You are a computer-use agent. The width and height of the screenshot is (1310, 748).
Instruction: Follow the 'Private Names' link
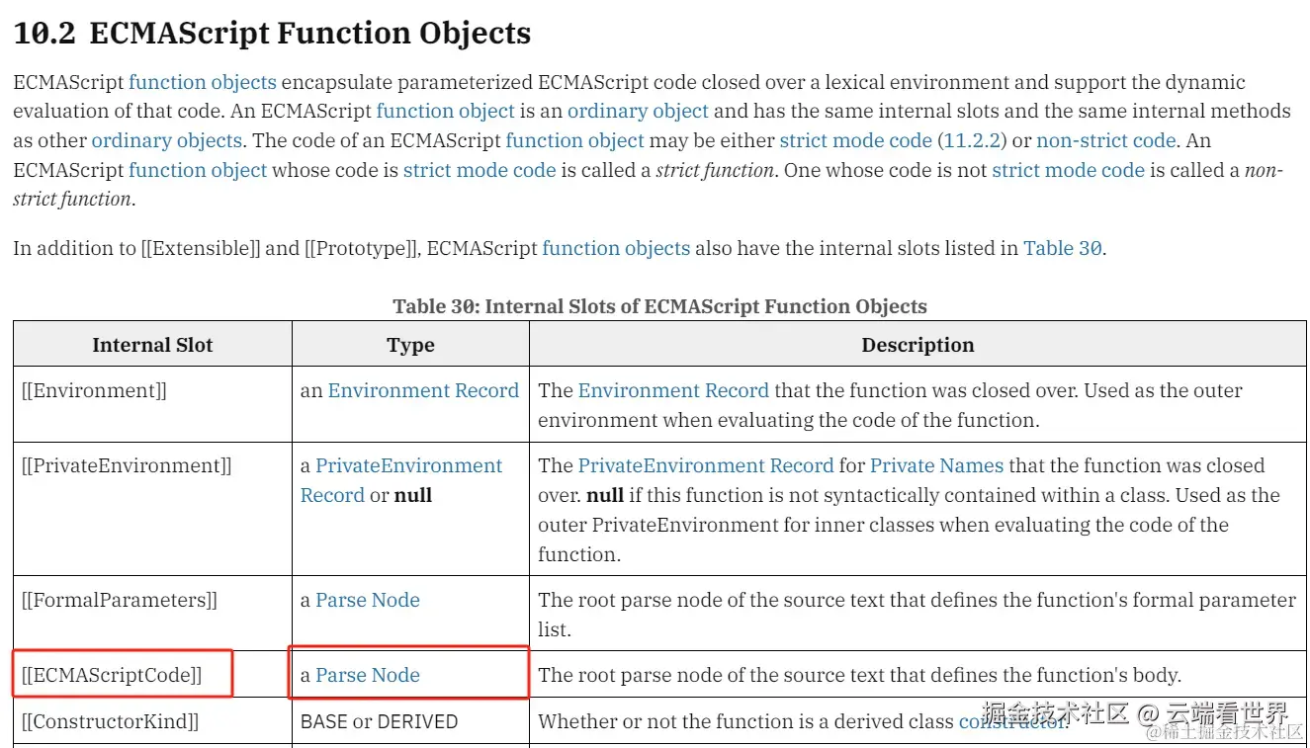pos(936,465)
